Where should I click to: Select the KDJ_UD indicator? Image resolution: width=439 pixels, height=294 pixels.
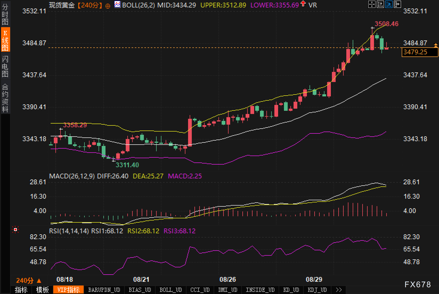[x=317, y=290]
